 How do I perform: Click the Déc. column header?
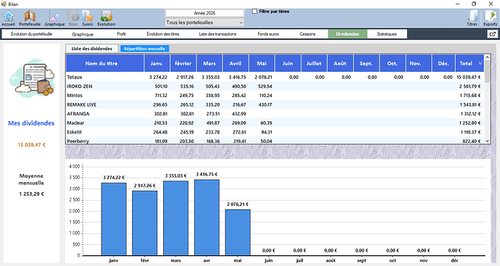[443, 63]
